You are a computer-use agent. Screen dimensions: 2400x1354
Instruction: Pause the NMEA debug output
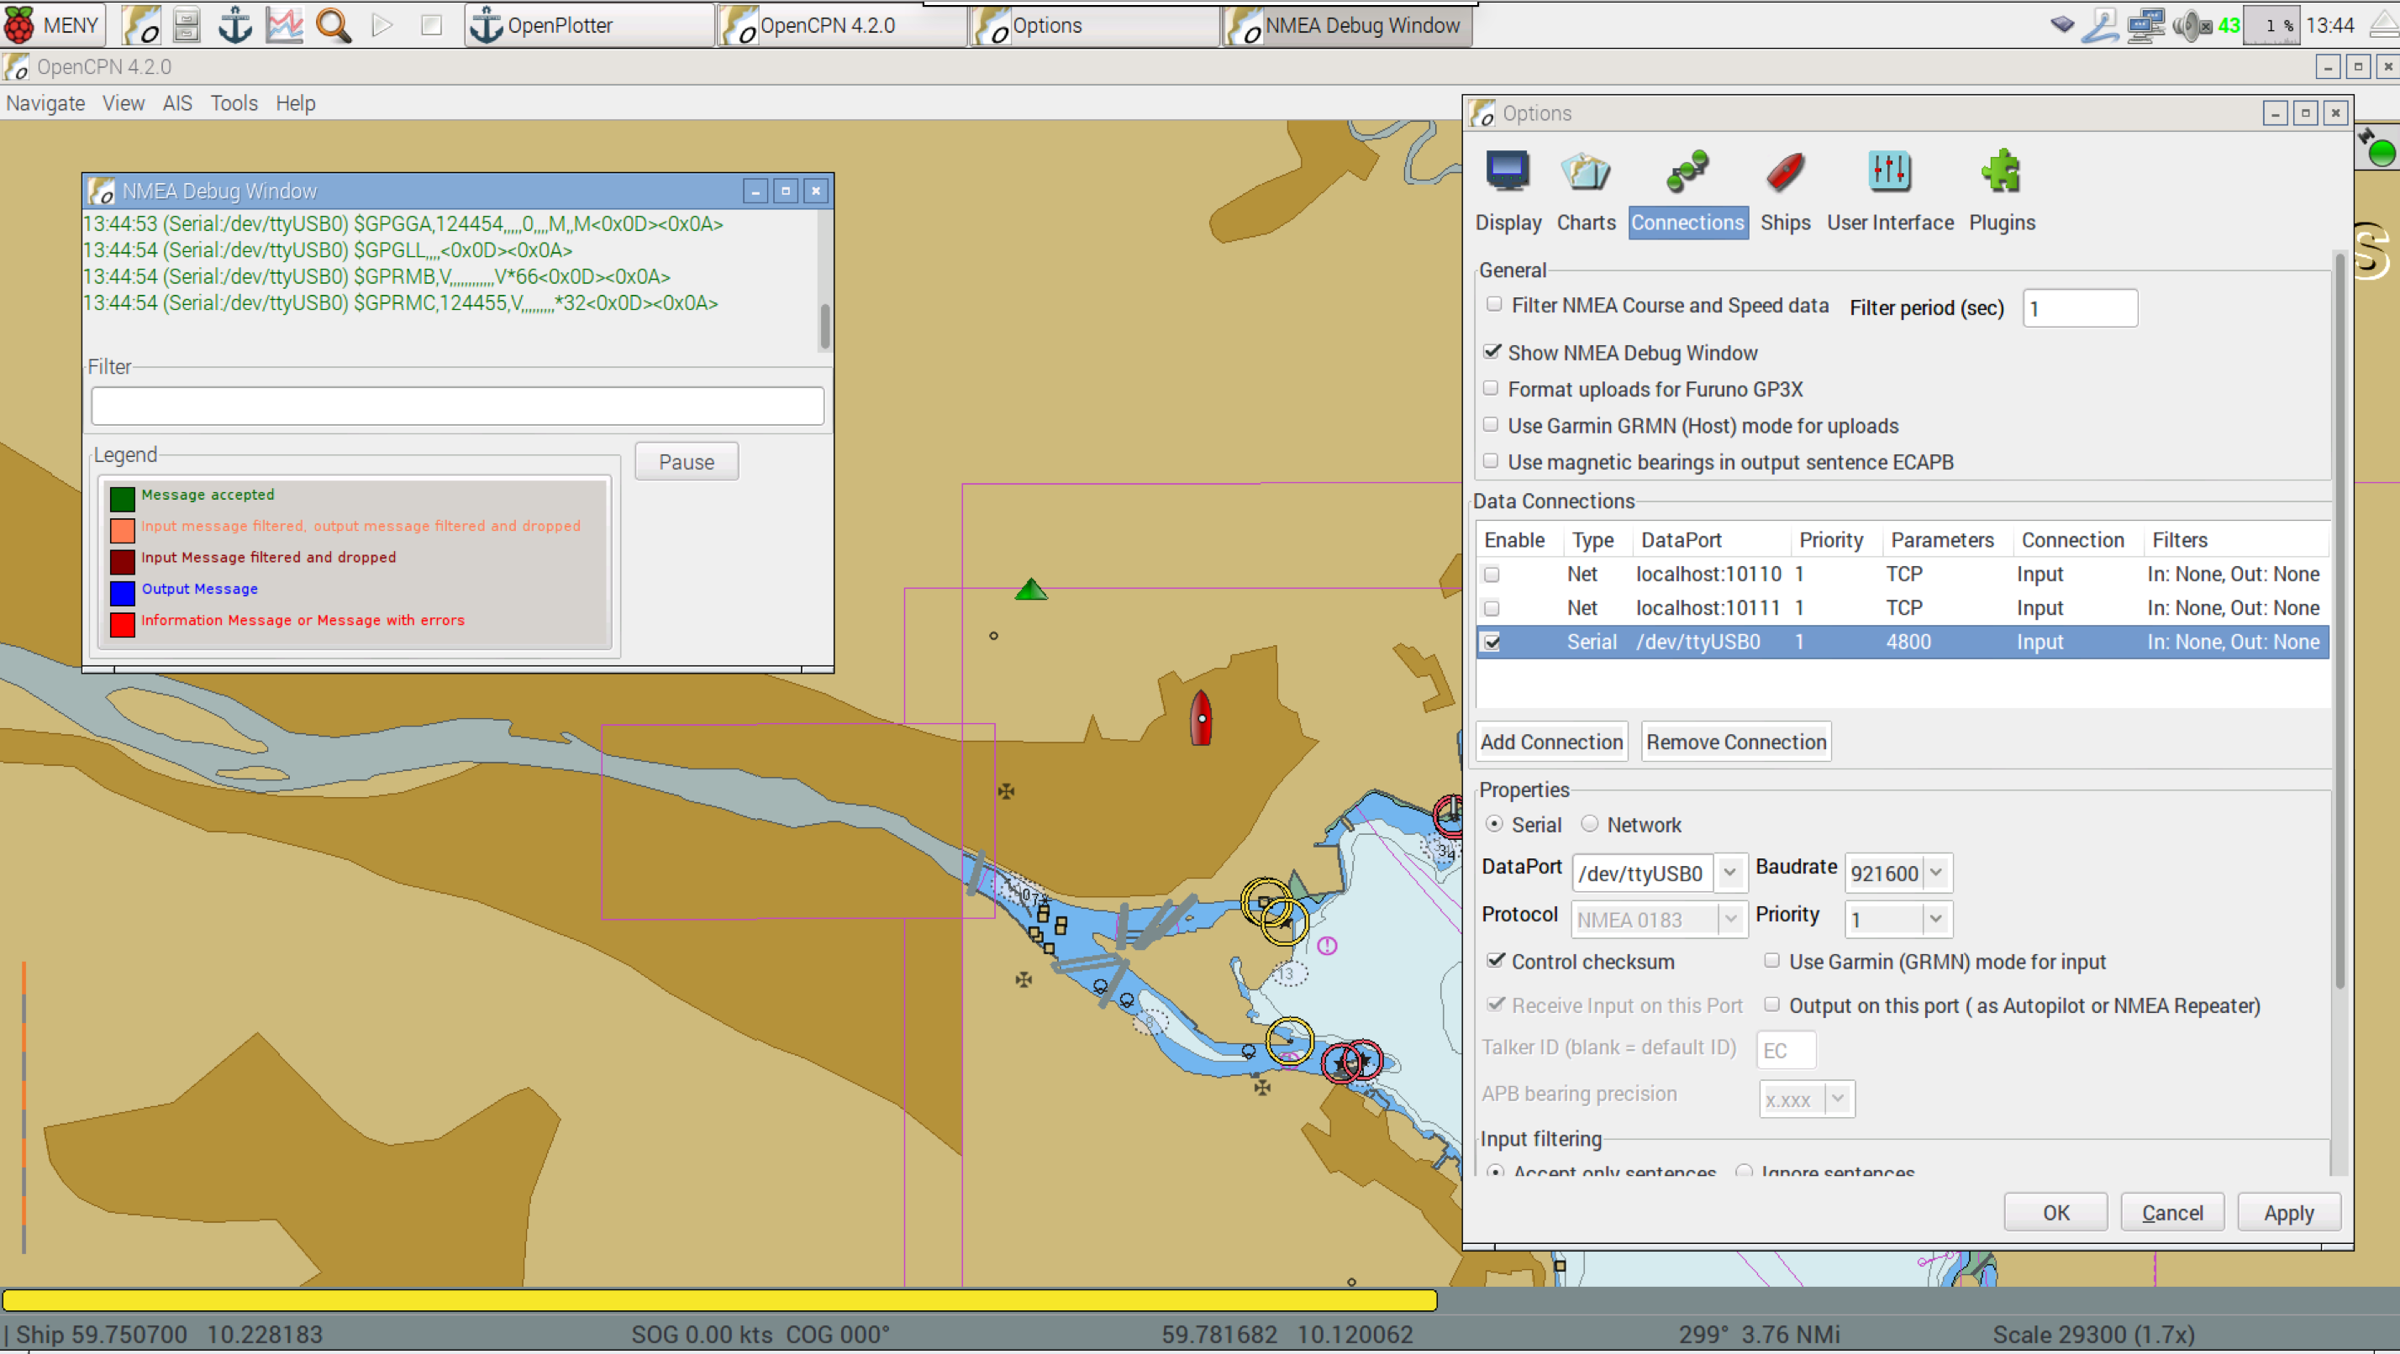pos(687,462)
